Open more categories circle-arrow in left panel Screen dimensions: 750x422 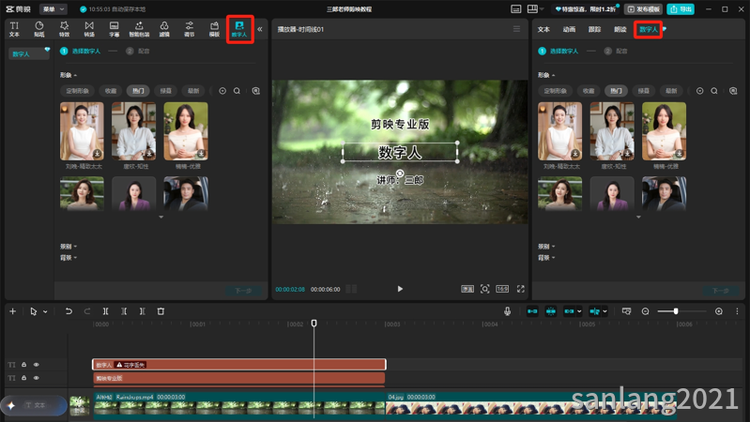tap(222, 91)
